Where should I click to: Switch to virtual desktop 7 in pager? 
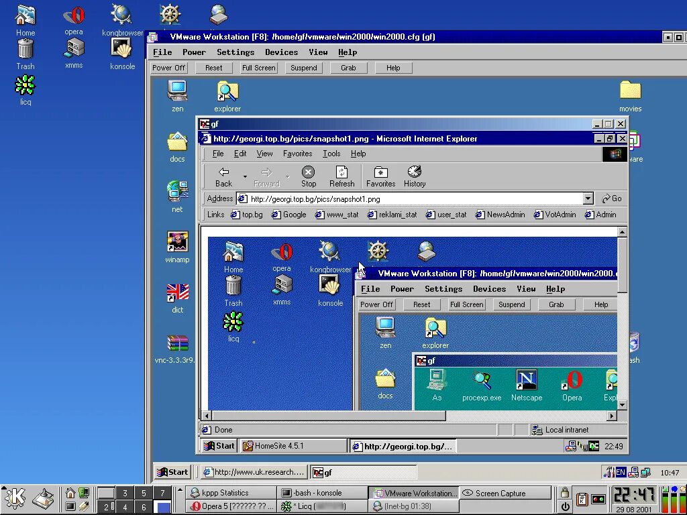tap(162, 493)
